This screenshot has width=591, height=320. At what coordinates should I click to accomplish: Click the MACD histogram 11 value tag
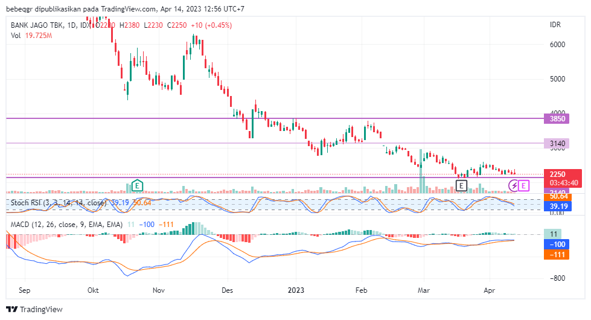(x=553, y=234)
